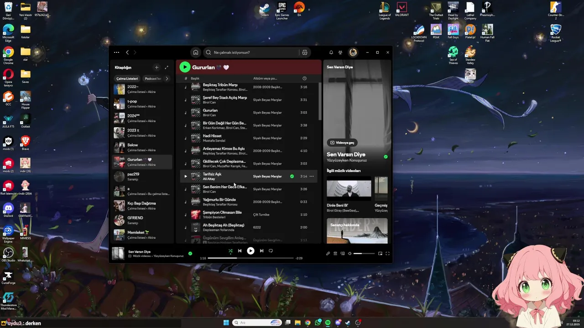Click the 'Ne çalmak istiyorsun?' search field
Viewport: 584px width, 328px height.
251,52
